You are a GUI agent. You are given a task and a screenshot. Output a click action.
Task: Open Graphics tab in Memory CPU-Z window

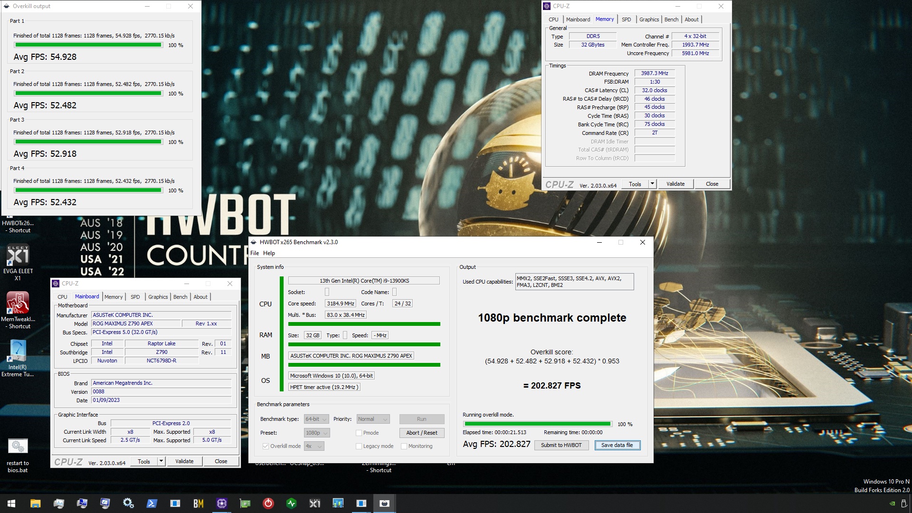pos(649,19)
